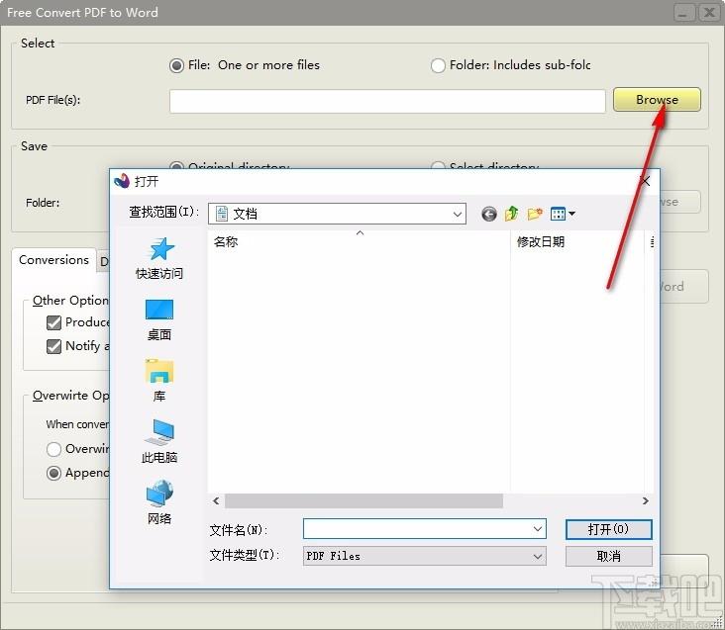Toggle the Produce checkbox under Other Options
This screenshot has width=725, height=630.
coord(53,322)
